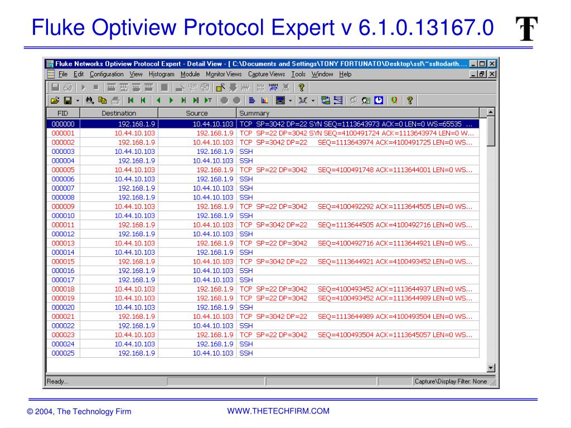
Task: Open the Configuration menu
Action: [x=107, y=74]
